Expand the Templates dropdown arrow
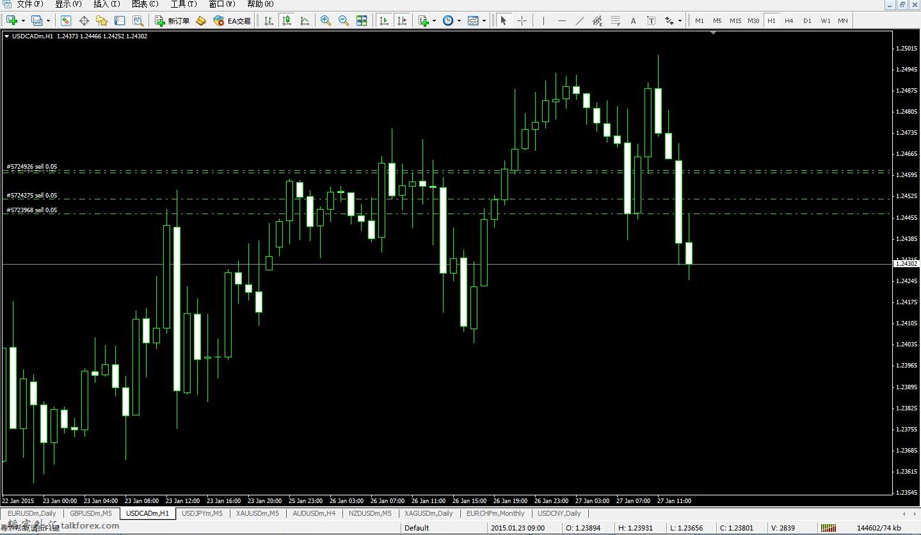Image resolution: width=921 pixels, height=535 pixels. tap(484, 20)
